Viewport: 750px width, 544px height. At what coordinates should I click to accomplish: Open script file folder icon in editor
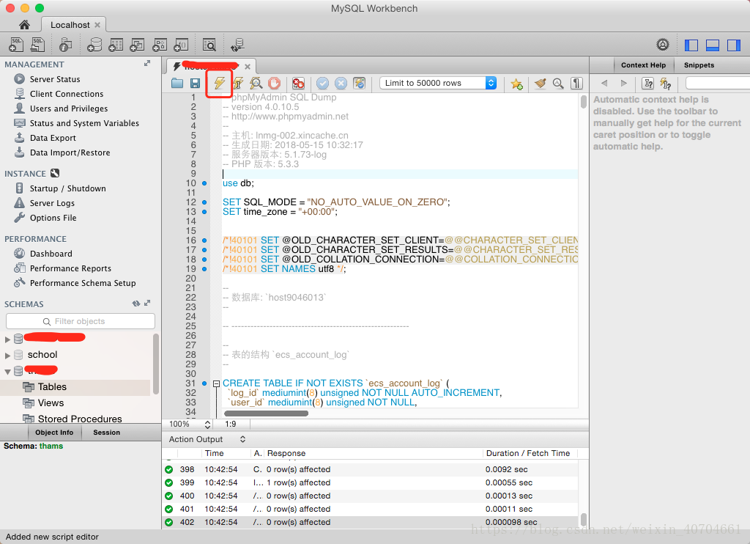[x=177, y=84]
